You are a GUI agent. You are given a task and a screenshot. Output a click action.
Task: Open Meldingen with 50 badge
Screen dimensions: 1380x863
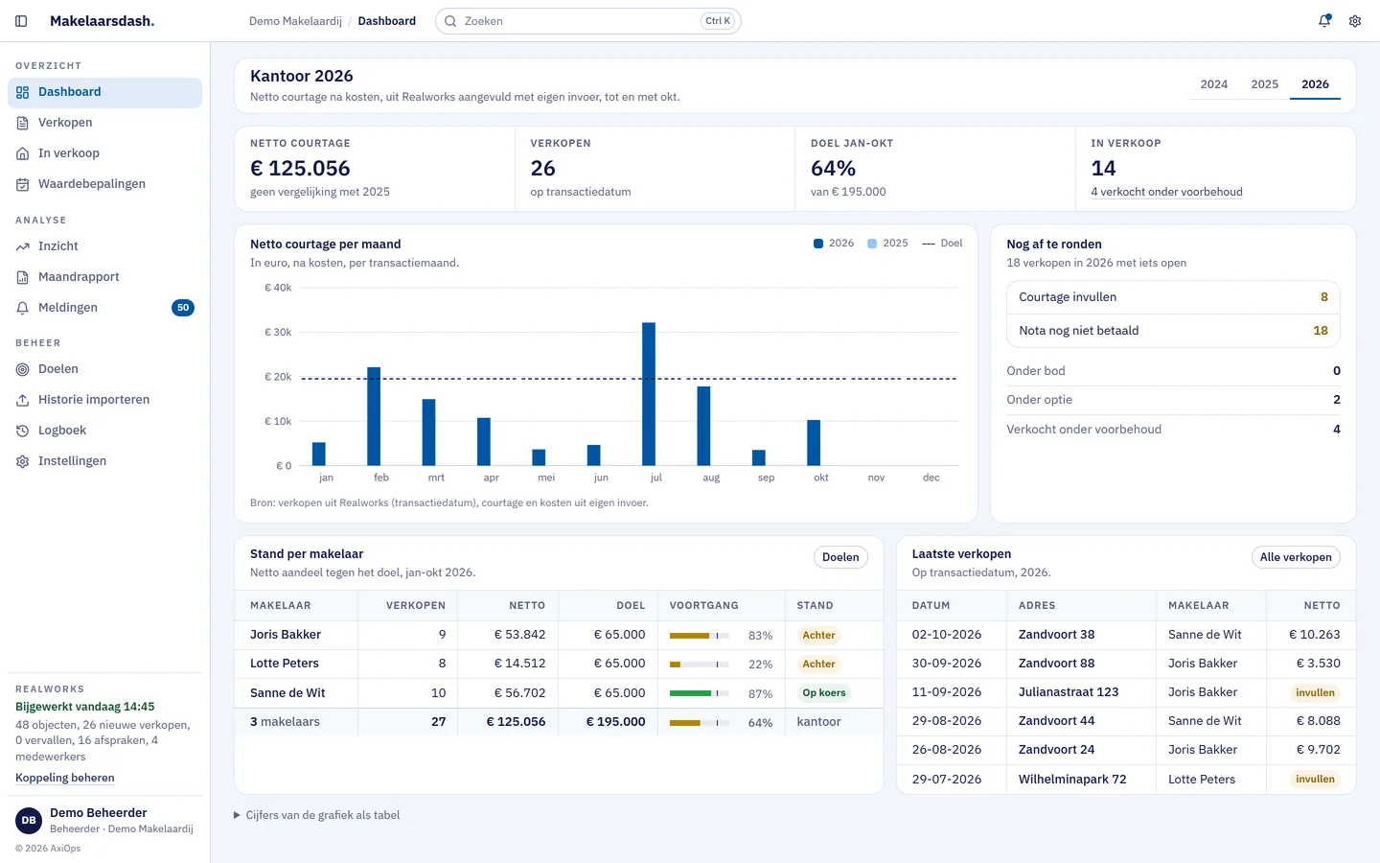click(105, 308)
